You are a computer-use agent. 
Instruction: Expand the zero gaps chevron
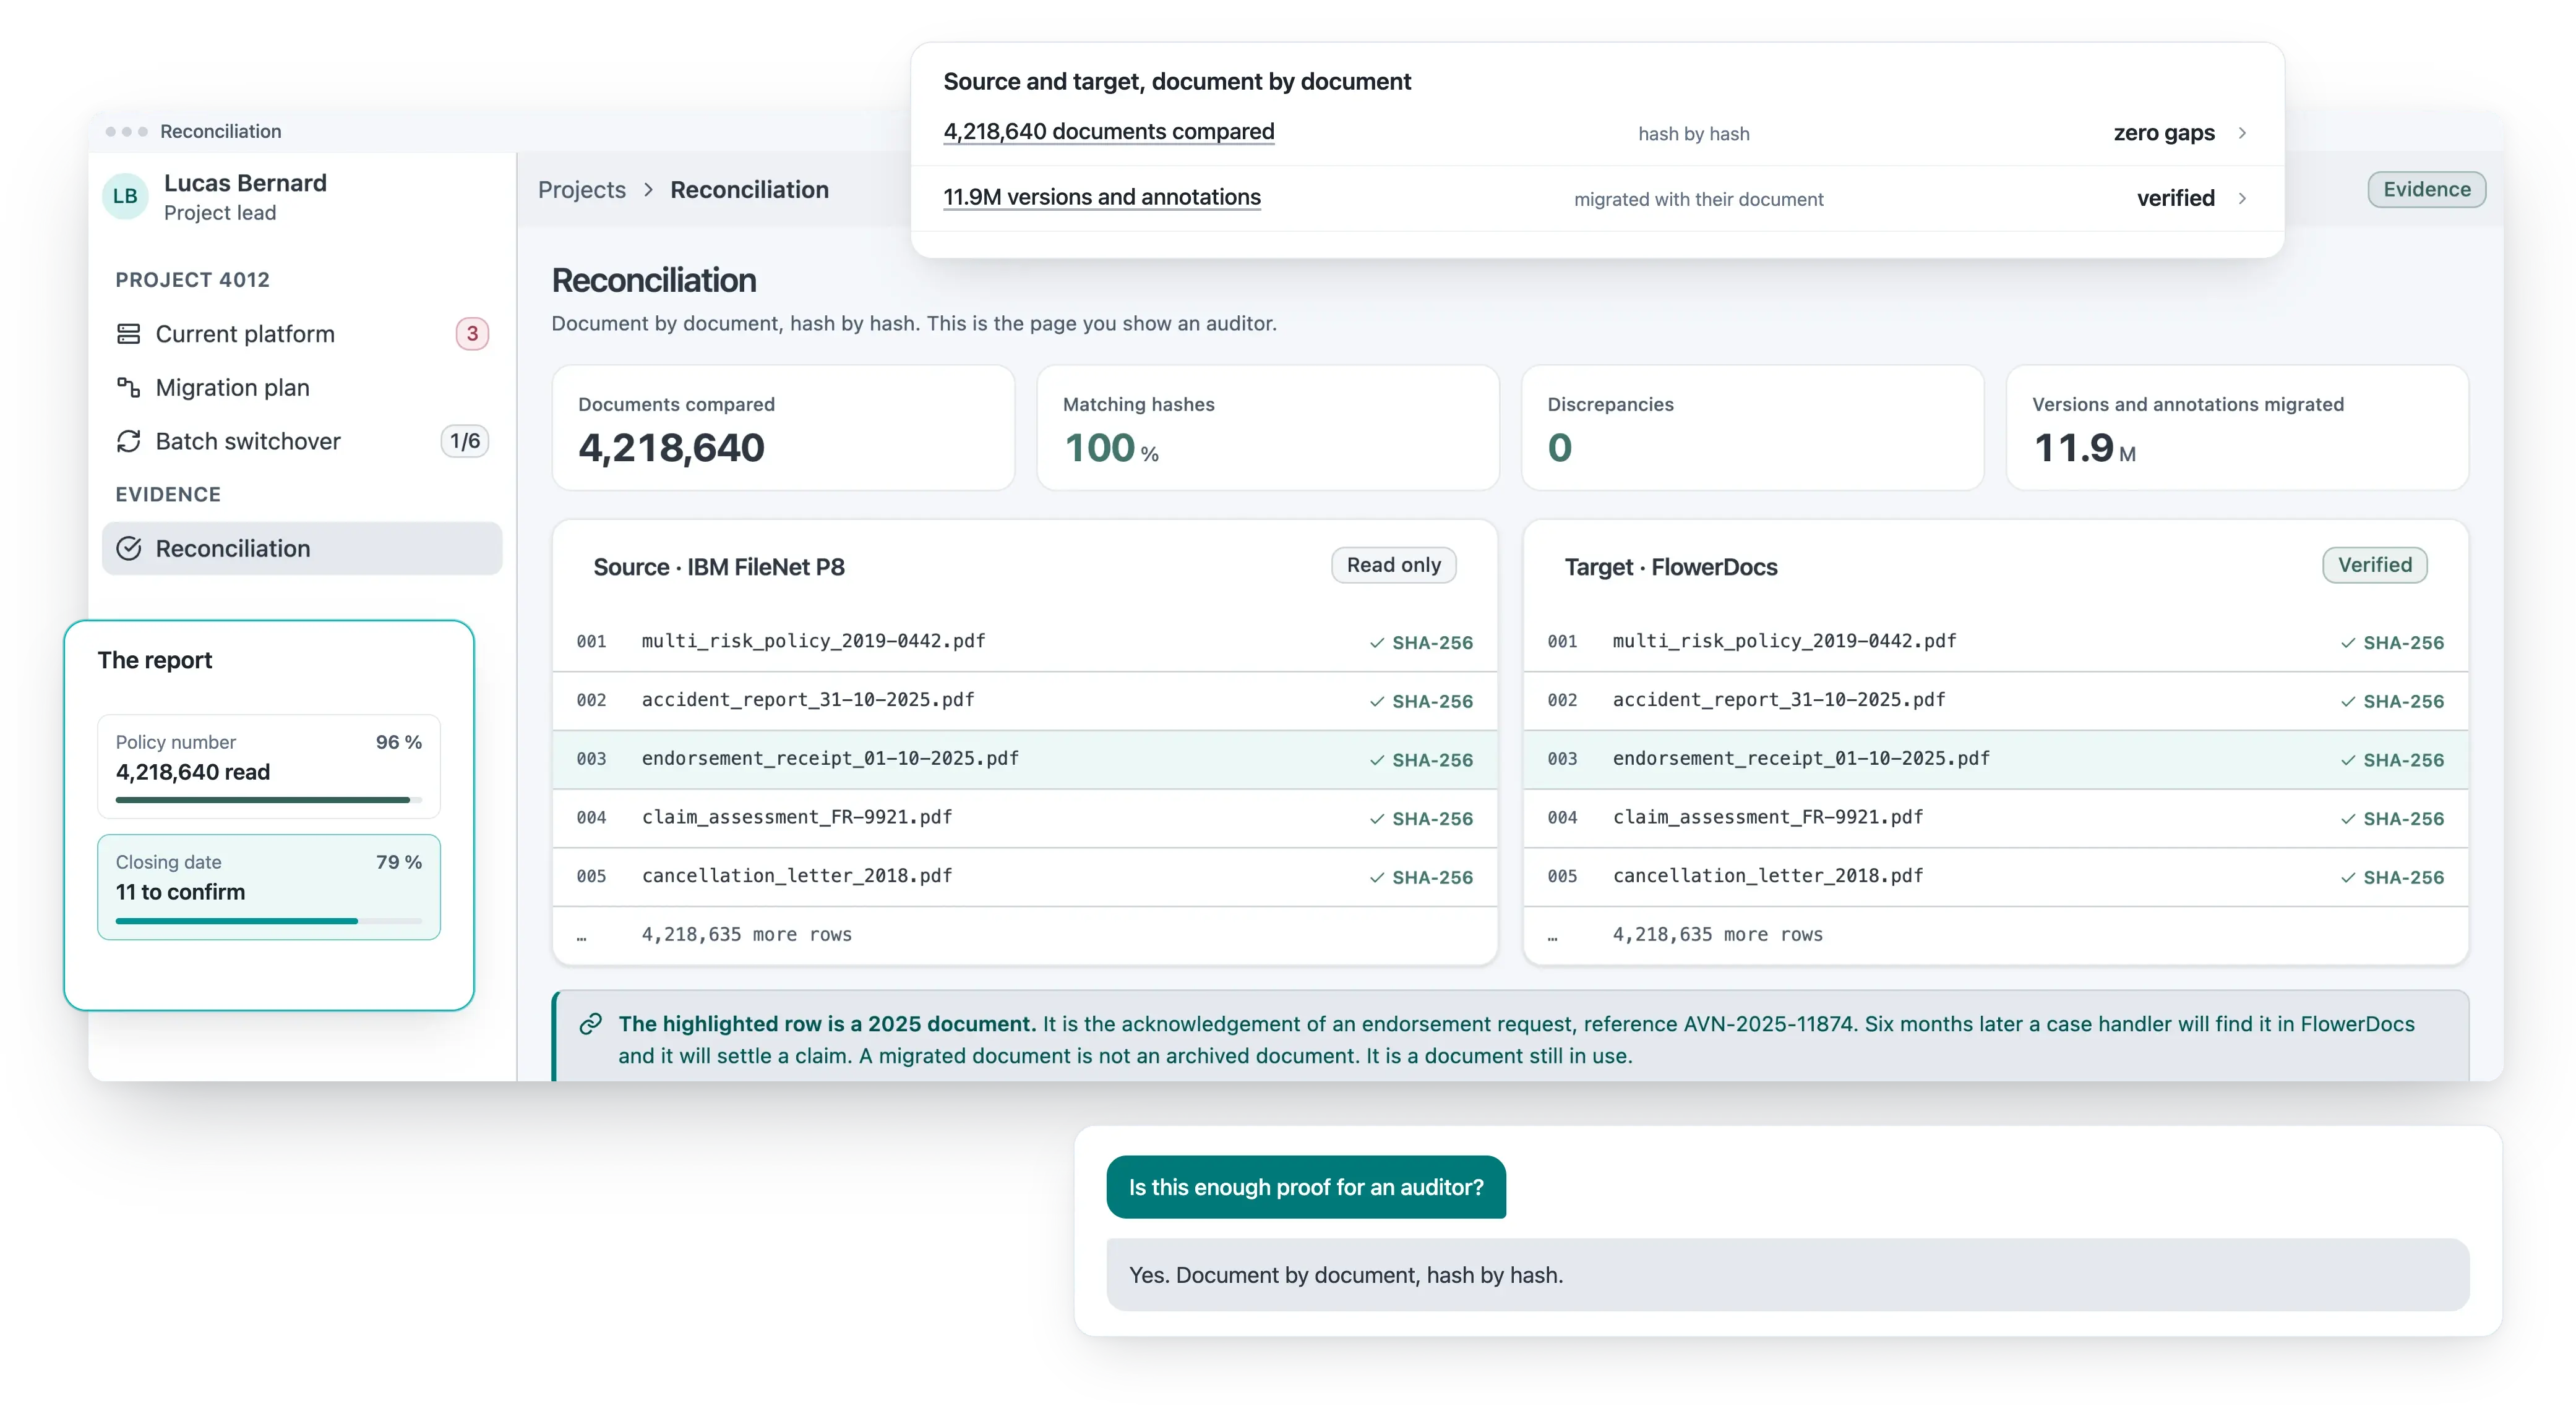click(2242, 133)
